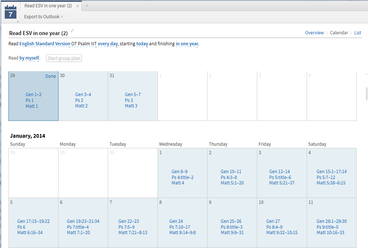The width and height of the screenshot is (368, 248).
Task: Select the Read ESV in one year (2) tab
Action: click(48, 6)
